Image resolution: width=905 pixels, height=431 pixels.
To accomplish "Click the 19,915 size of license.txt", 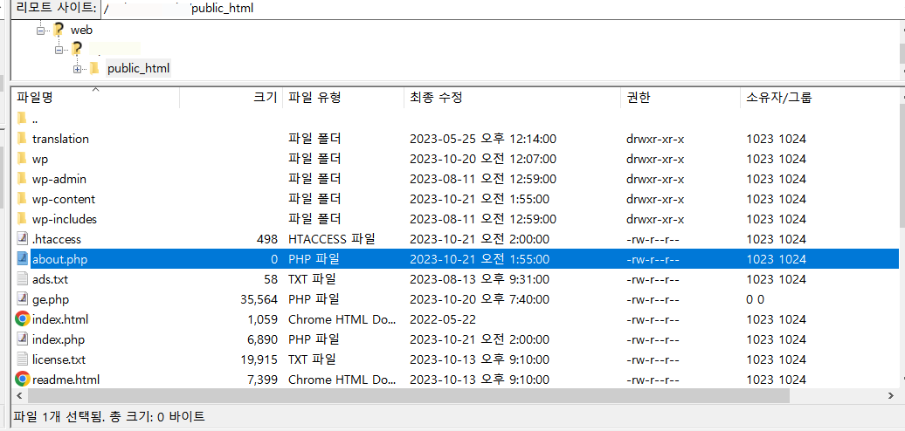I will [x=259, y=359].
